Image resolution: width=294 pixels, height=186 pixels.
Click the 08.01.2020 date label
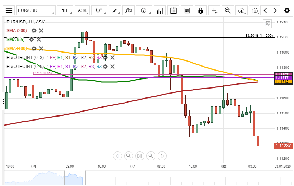coord(283,167)
